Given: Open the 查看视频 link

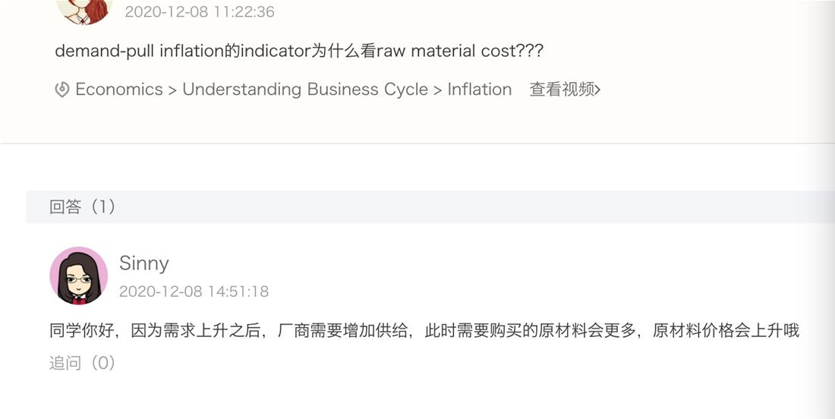Looking at the screenshot, I should (565, 90).
